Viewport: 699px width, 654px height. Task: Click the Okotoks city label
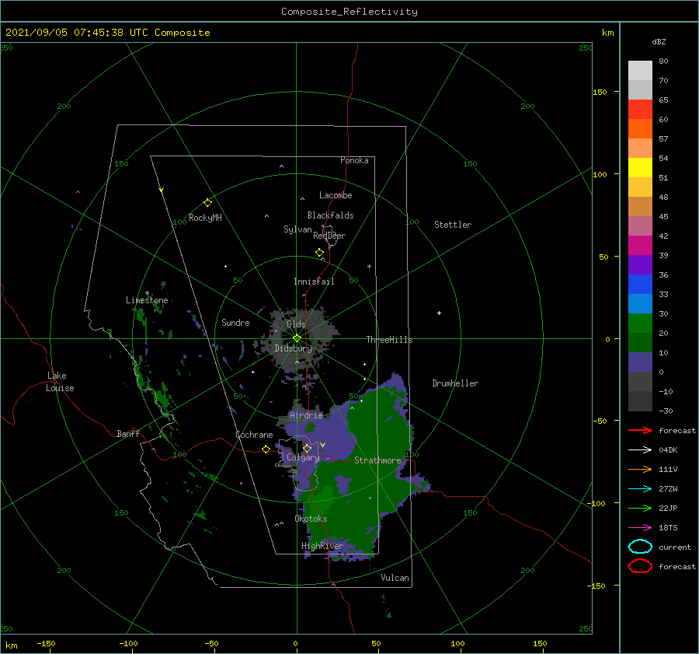(x=311, y=519)
